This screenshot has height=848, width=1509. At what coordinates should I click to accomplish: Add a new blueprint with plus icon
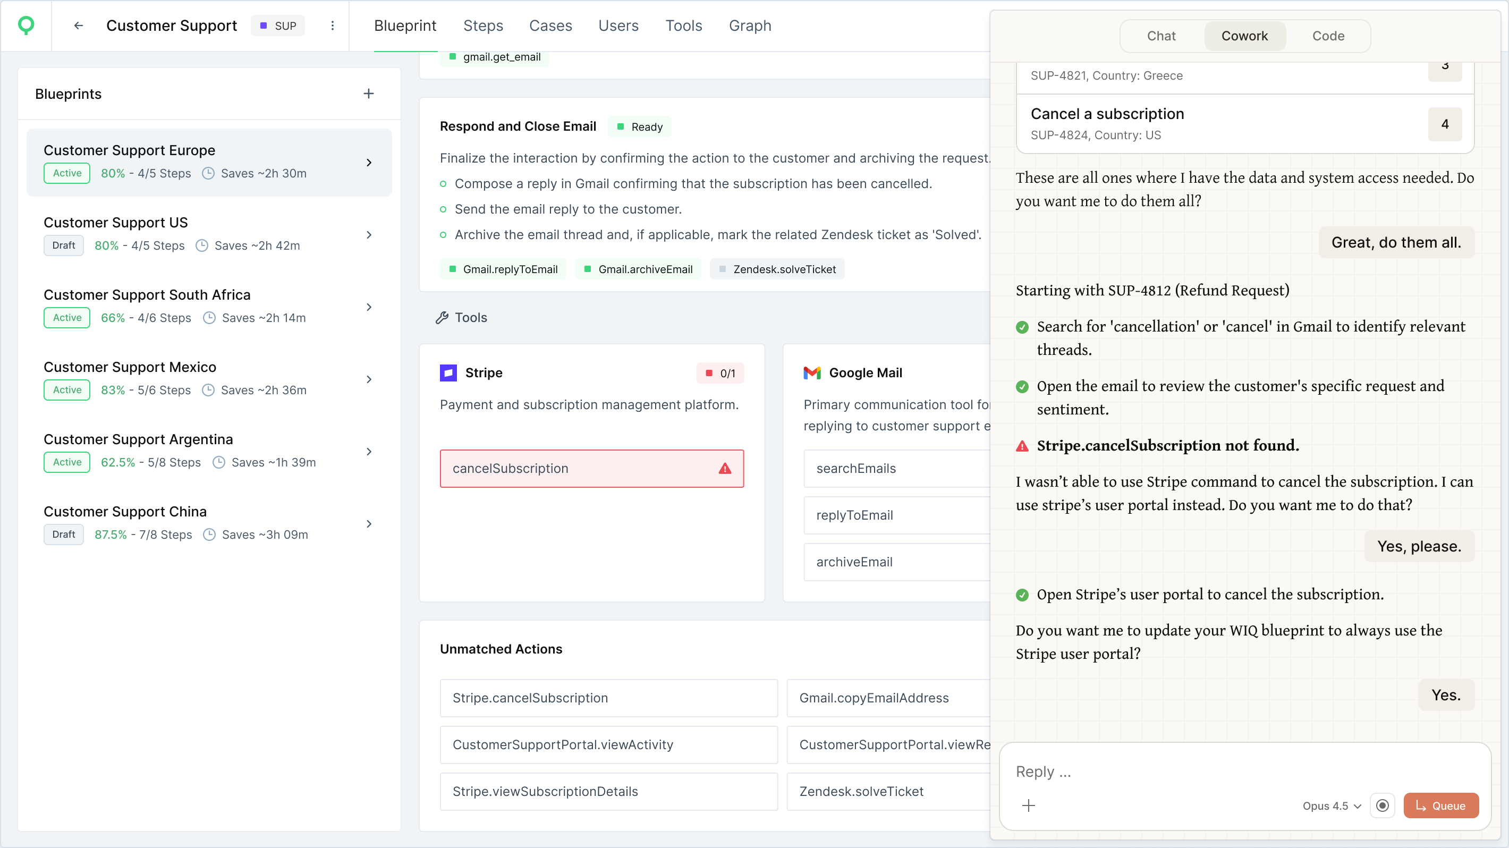368,94
